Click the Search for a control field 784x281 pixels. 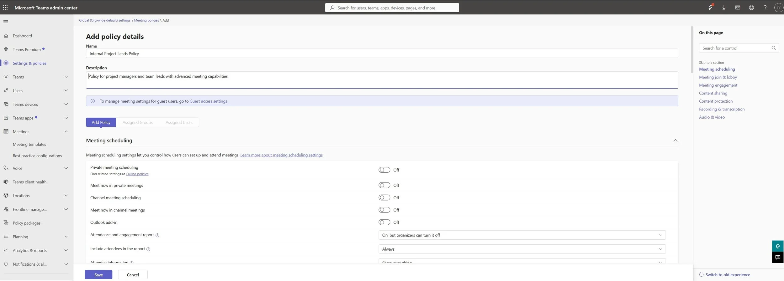click(739, 48)
